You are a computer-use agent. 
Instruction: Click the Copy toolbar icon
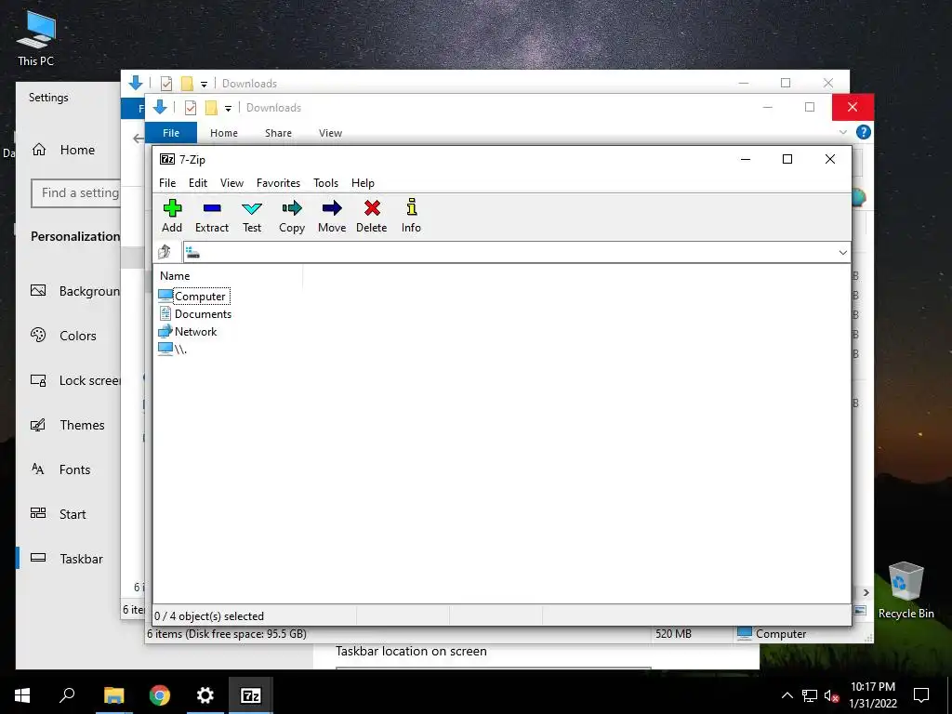coord(292,216)
